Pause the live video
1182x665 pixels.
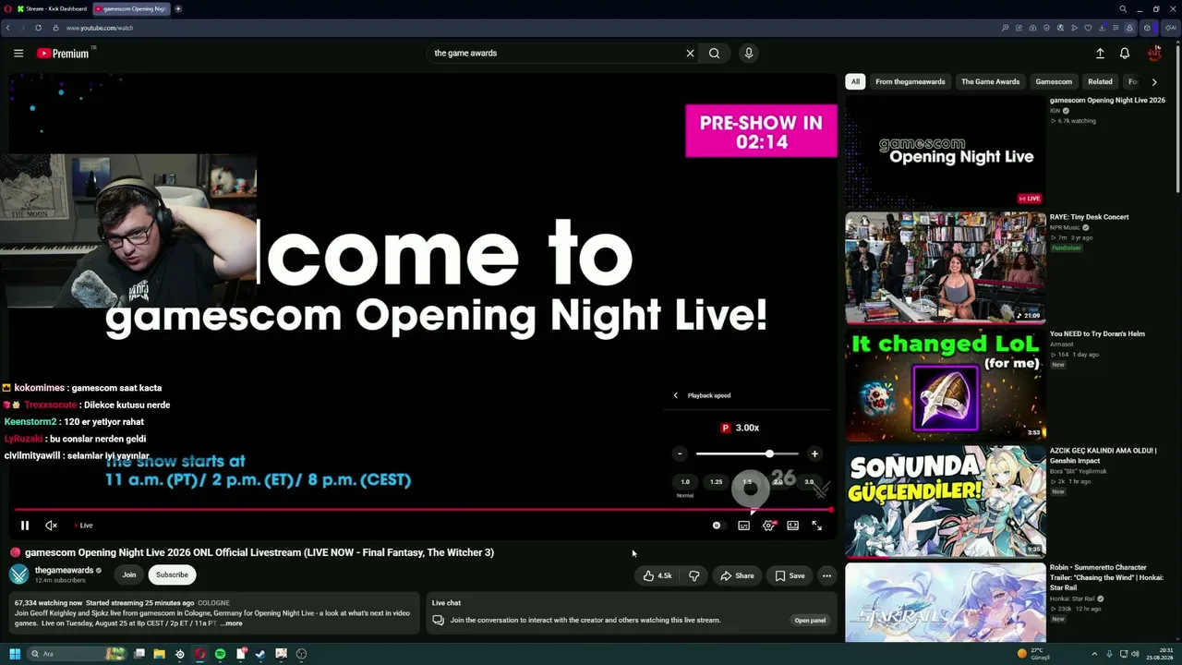25,526
